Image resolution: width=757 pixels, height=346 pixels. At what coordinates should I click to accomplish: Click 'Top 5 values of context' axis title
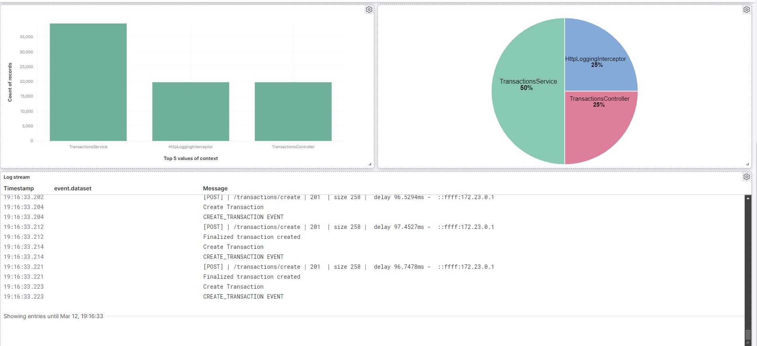tap(190, 158)
